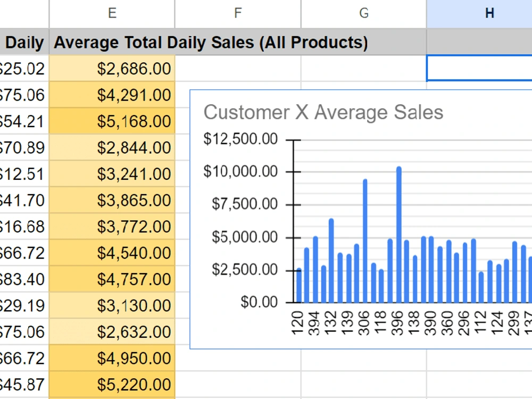Viewport: 532px width, 399px height.
Task: Click the cell showing $3,241.00
Action: [x=112, y=174]
